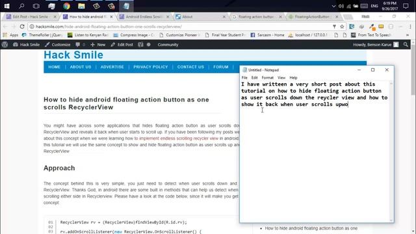The image size is (416, 234).
Task: Open Compress Image bookmark
Action: [134, 35]
